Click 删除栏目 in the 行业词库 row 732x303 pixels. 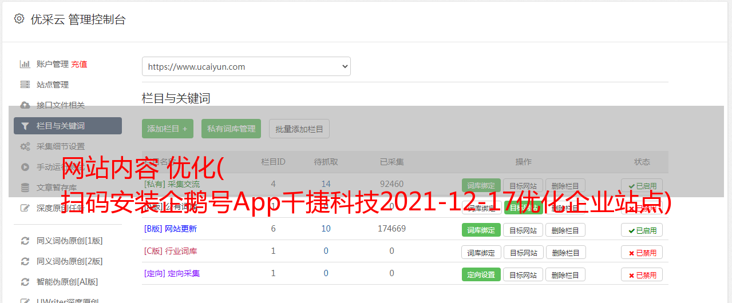565,252
